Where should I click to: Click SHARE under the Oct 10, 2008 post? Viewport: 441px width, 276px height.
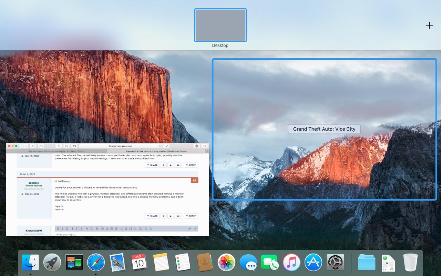[x=152, y=165]
